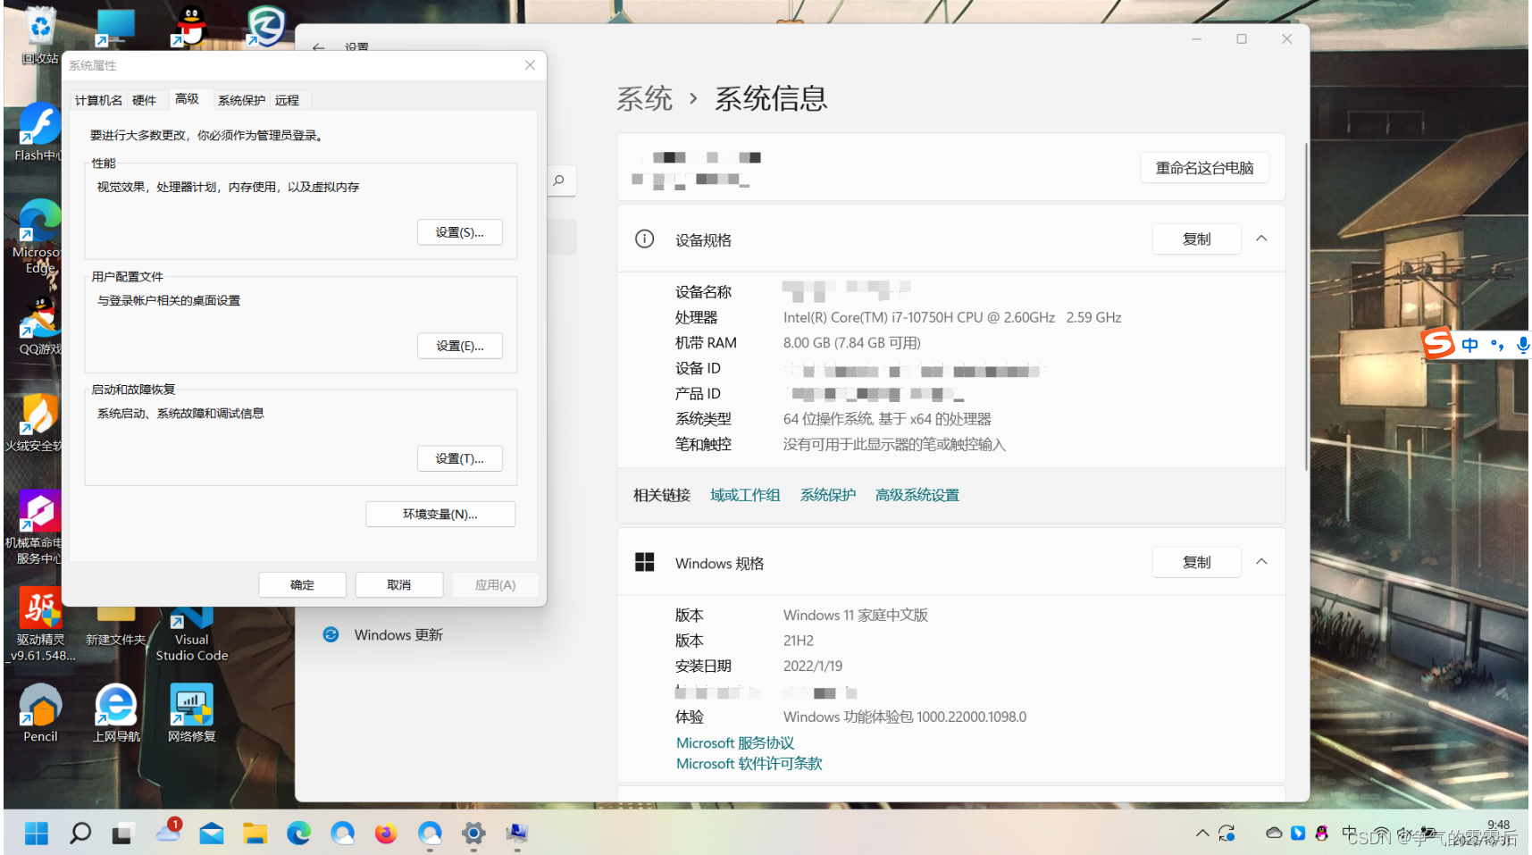Open the 网络修复 tool
Image resolution: width=1532 pixels, height=855 pixels.
pyautogui.click(x=190, y=706)
